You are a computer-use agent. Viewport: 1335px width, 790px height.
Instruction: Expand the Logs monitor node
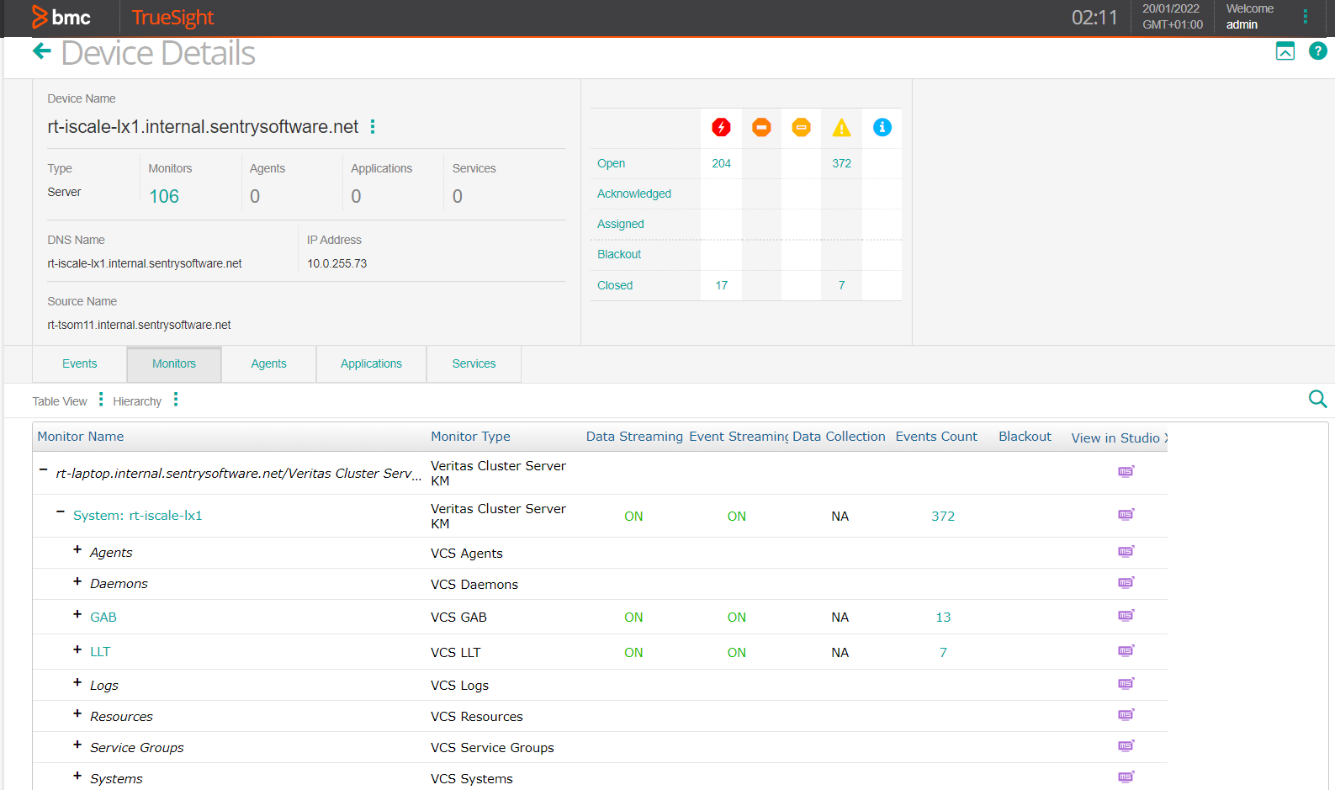click(x=77, y=682)
